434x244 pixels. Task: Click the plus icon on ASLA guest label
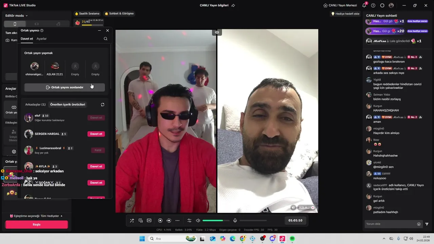[313, 207]
